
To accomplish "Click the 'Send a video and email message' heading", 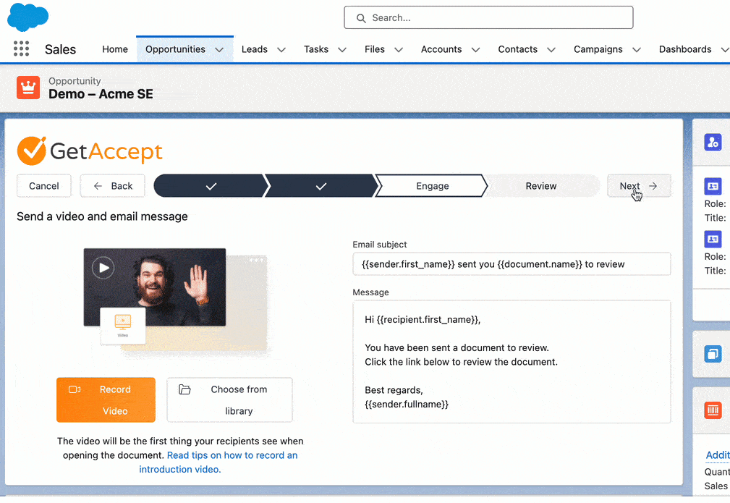I will pyautogui.click(x=102, y=216).
